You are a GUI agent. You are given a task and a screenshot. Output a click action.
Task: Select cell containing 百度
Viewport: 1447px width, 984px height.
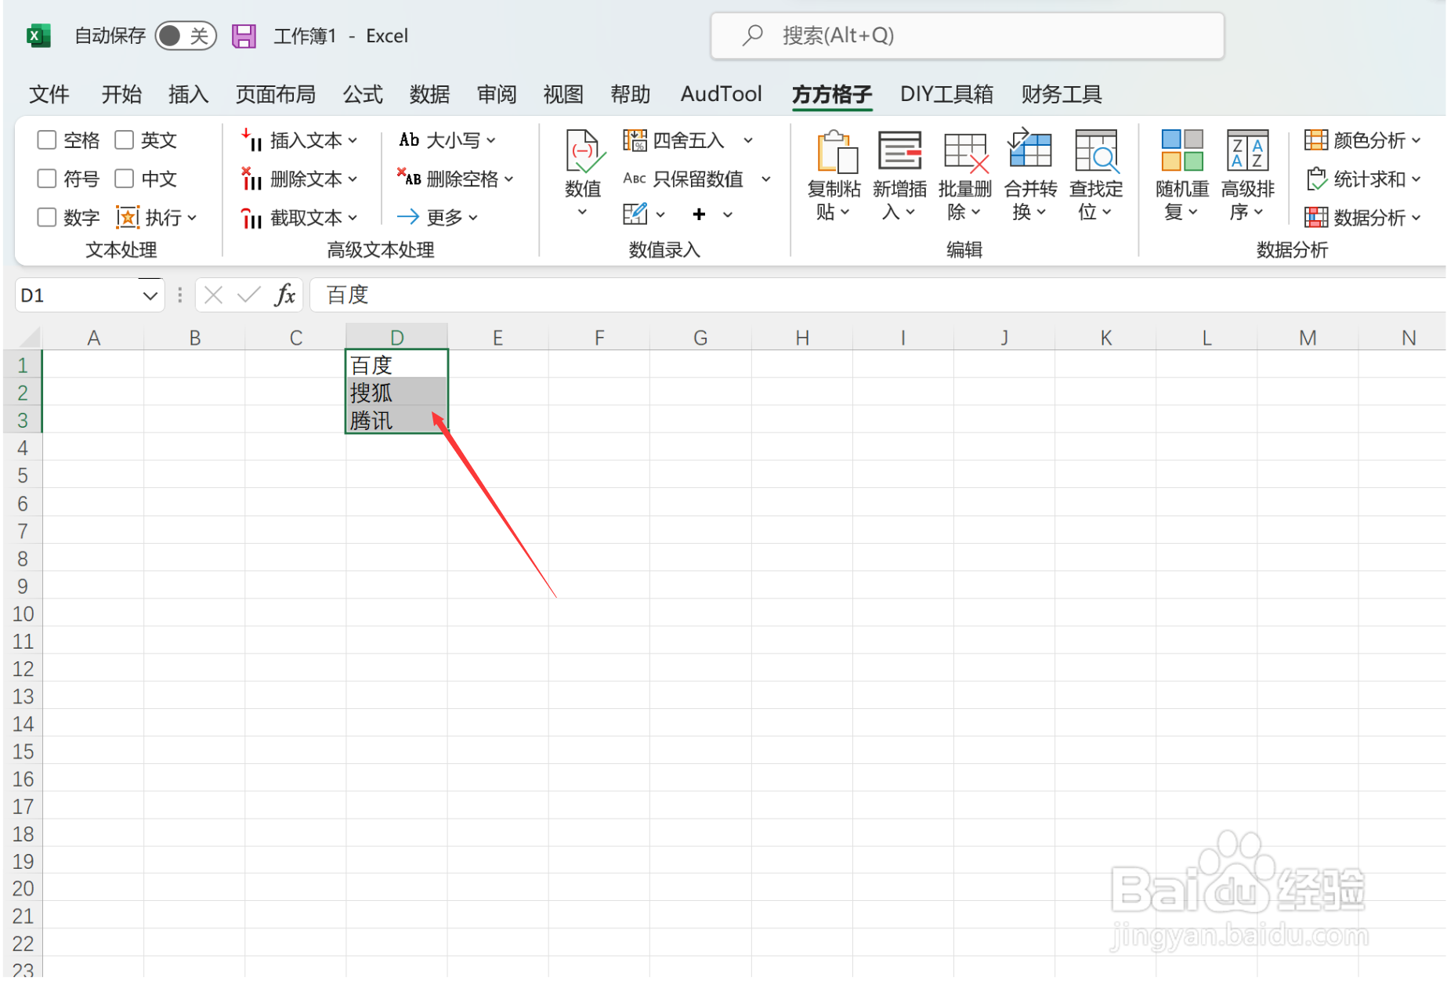pyautogui.click(x=397, y=365)
